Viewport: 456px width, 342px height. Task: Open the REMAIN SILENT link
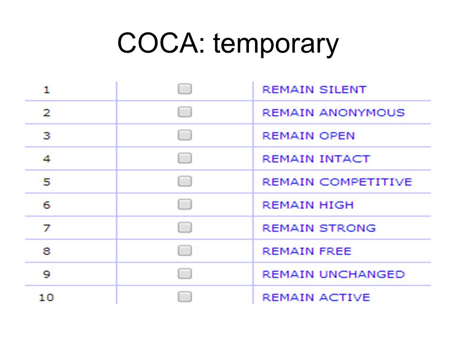(314, 90)
